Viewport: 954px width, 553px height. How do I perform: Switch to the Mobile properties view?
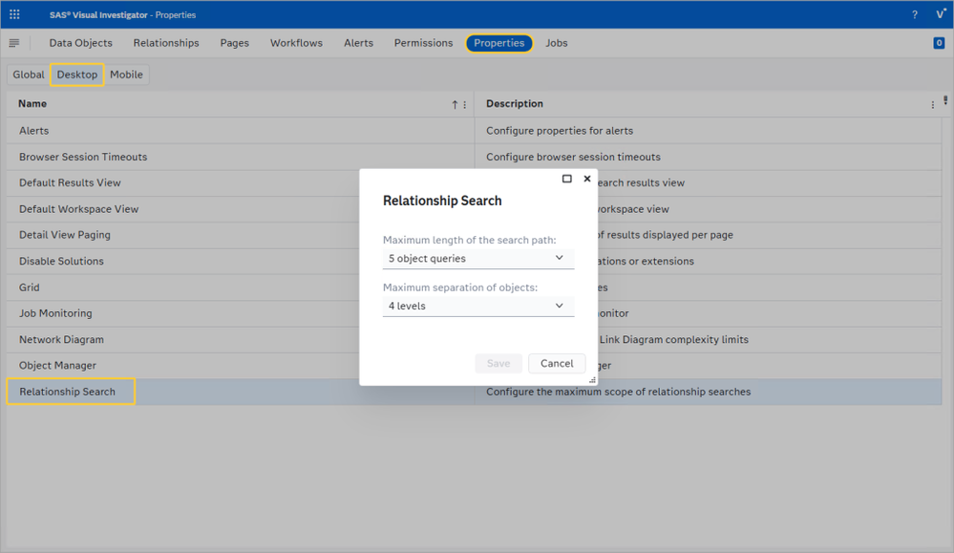click(126, 74)
